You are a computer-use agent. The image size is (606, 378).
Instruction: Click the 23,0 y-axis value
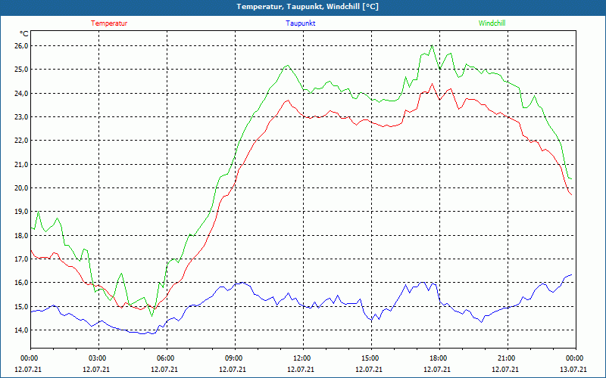coord(22,117)
